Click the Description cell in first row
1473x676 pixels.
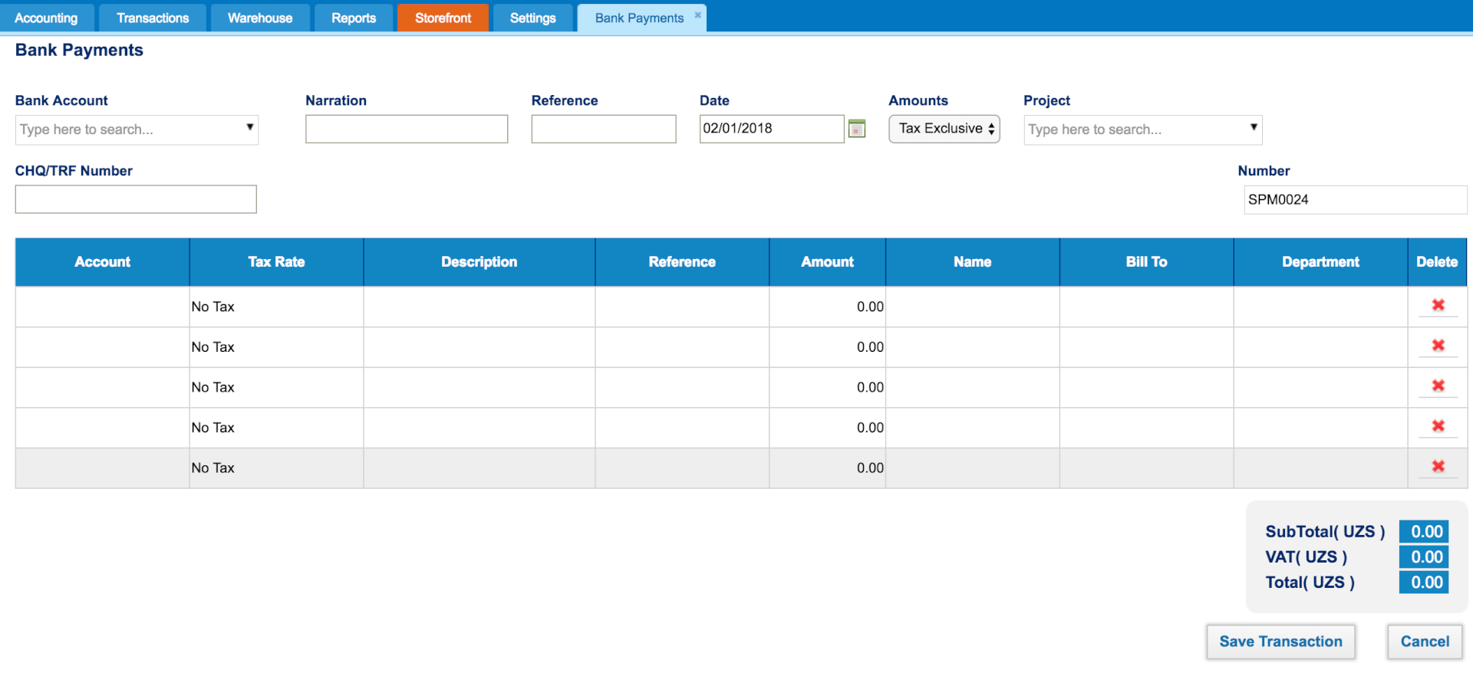tap(479, 307)
